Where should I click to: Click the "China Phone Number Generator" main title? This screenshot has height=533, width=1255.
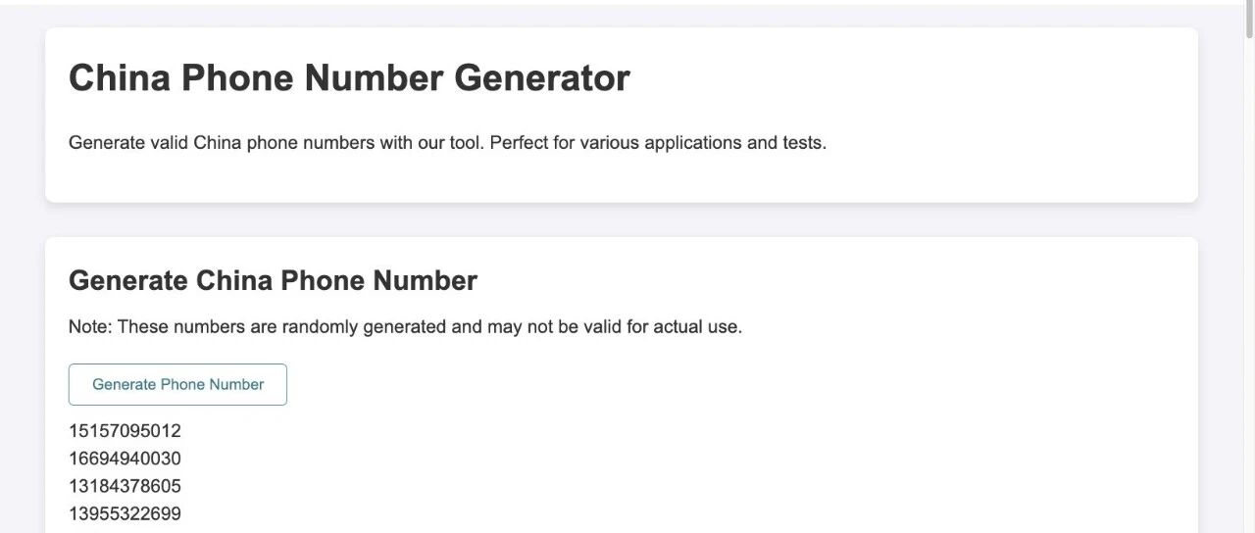[349, 78]
